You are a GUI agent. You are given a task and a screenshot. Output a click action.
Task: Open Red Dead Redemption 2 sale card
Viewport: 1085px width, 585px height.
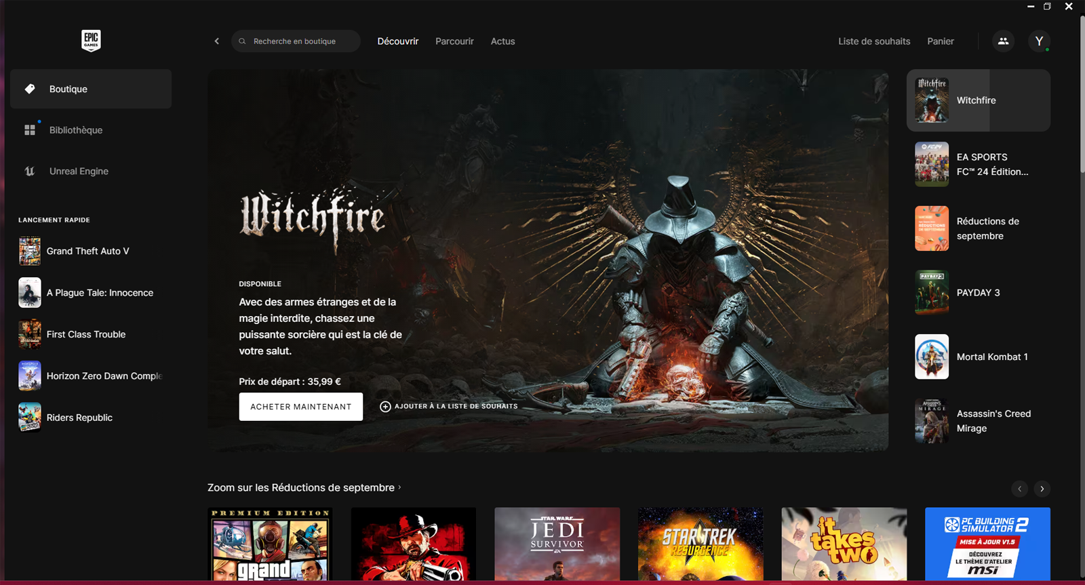(414, 544)
